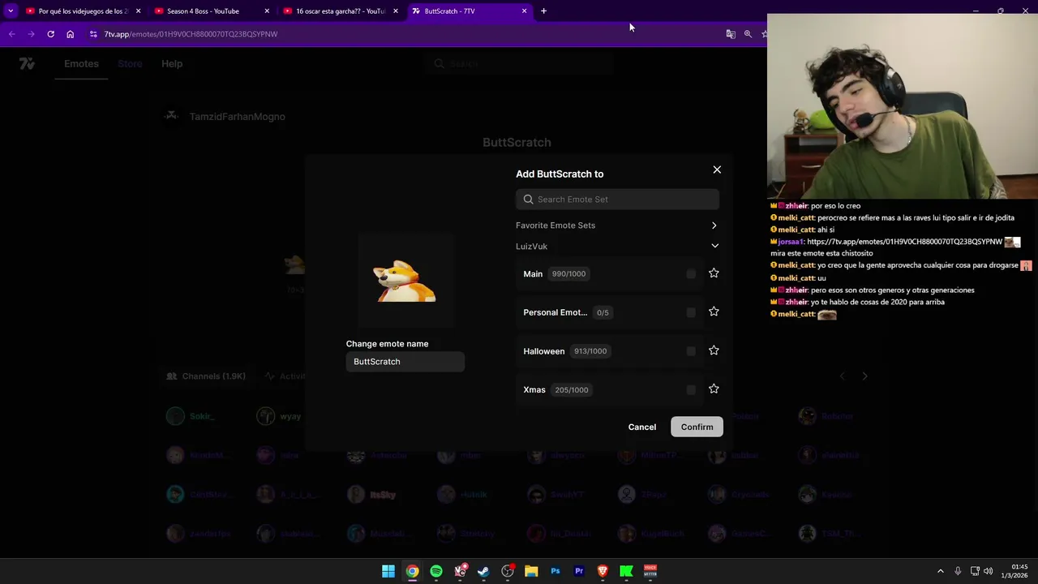Image resolution: width=1038 pixels, height=584 pixels.
Task: Open microphone tray icon
Action: point(958,571)
